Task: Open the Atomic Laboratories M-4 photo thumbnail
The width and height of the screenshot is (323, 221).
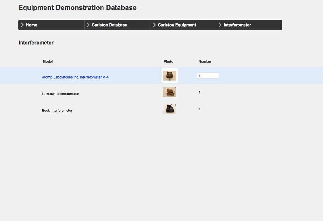Action: pyautogui.click(x=170, y=75)
